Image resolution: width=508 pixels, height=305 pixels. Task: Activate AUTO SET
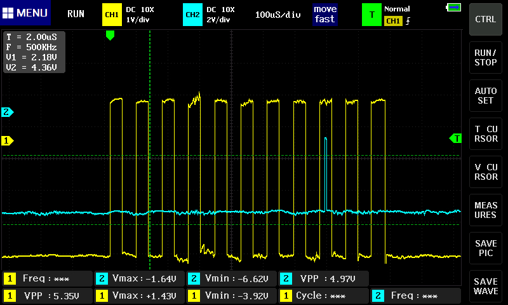(x=486, y=96)
